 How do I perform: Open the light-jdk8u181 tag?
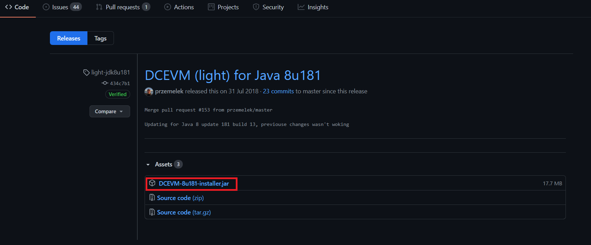(110, 72)
